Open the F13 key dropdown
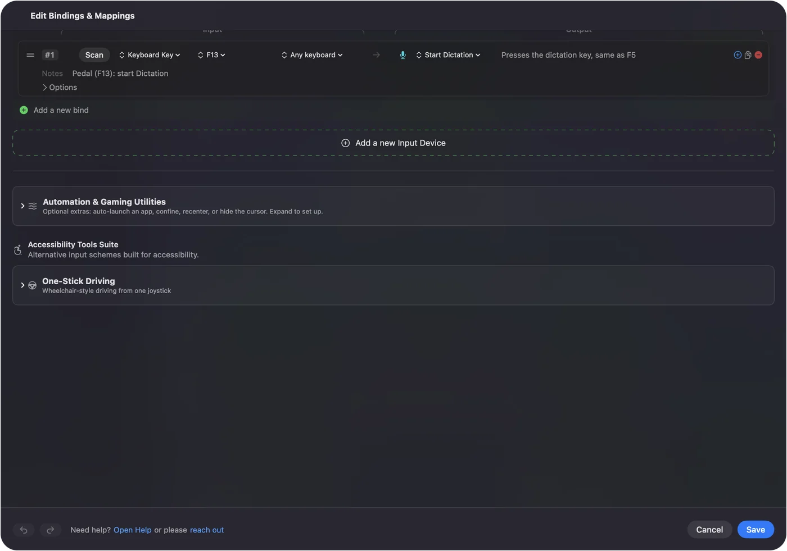787x551 pixels. tap(211, 55)
